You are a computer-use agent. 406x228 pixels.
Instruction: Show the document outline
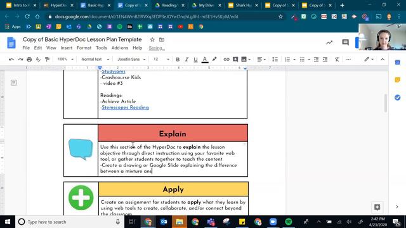[14, 83]
